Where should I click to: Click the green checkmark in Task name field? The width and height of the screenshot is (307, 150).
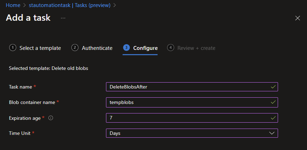[272, 87]
